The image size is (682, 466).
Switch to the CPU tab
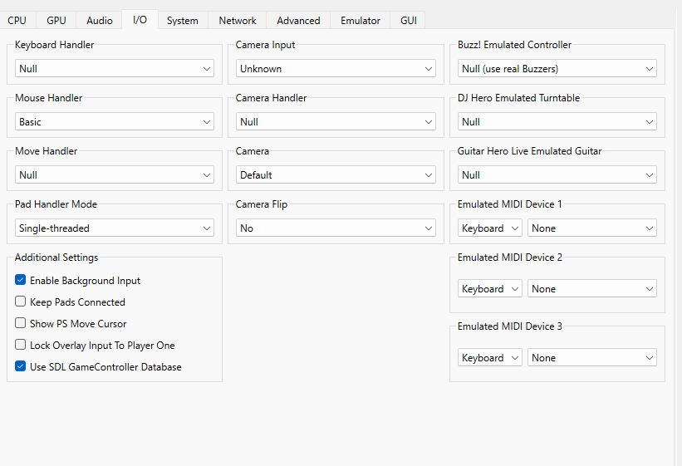(x=17, y=21)
